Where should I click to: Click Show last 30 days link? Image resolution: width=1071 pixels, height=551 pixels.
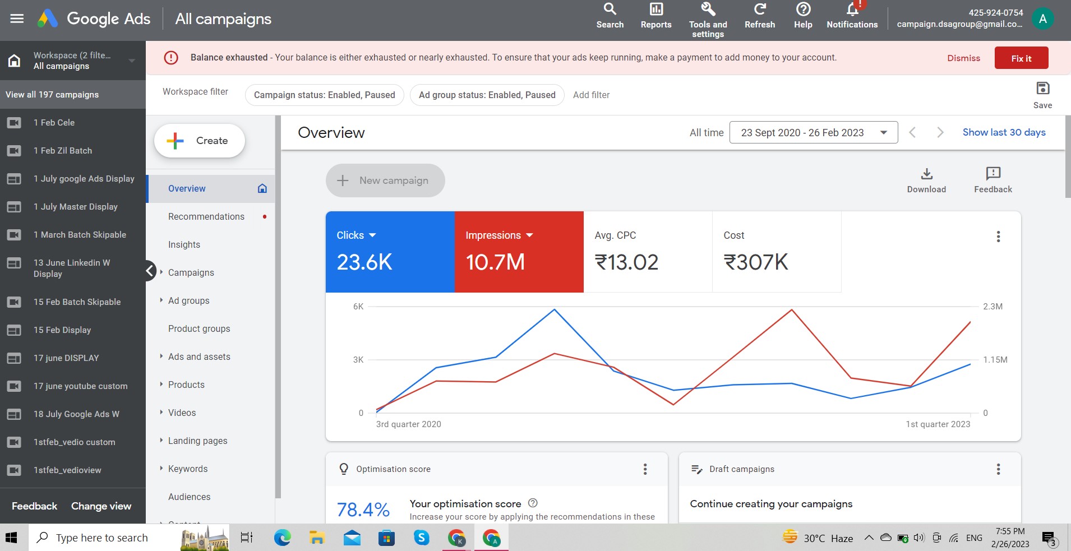click(1004, 132)
